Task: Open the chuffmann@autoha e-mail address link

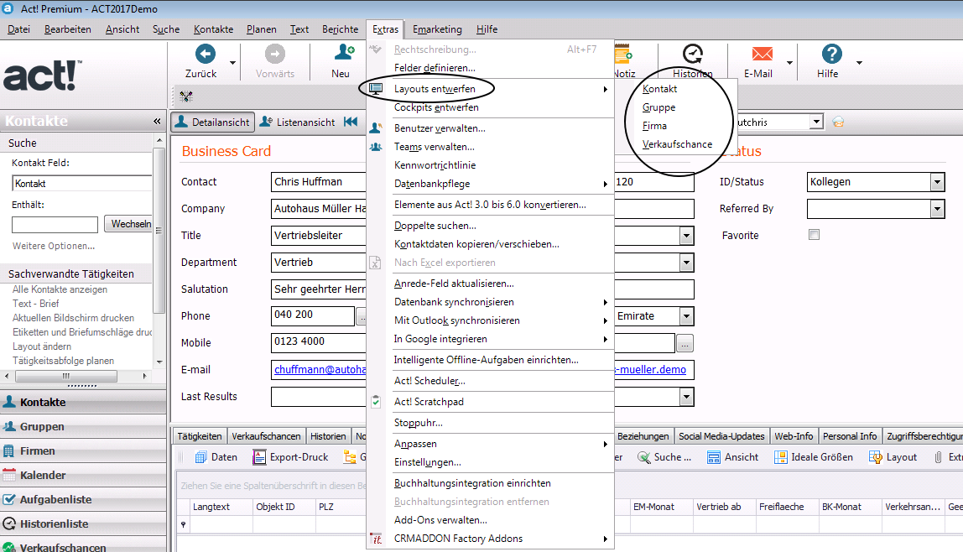Action: 320,370
